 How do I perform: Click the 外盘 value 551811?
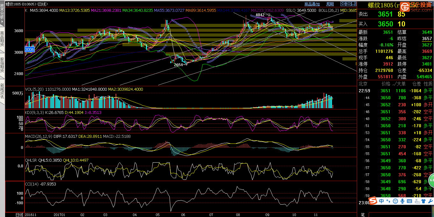click(386, 77)
